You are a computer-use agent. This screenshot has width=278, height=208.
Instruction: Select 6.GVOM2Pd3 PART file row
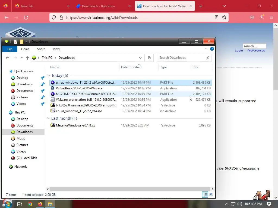pyautogui.click(x=131, y=94)
